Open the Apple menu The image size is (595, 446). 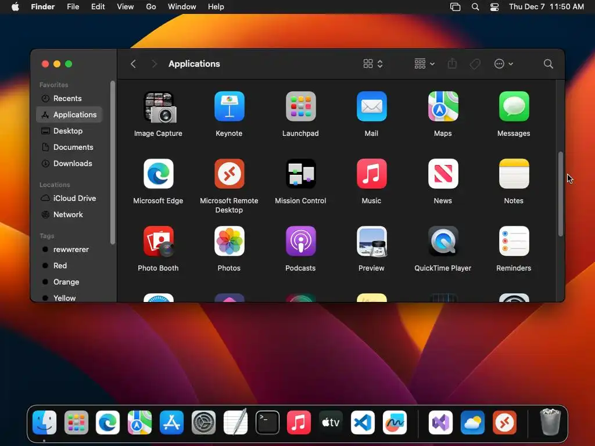pos(15,7)
